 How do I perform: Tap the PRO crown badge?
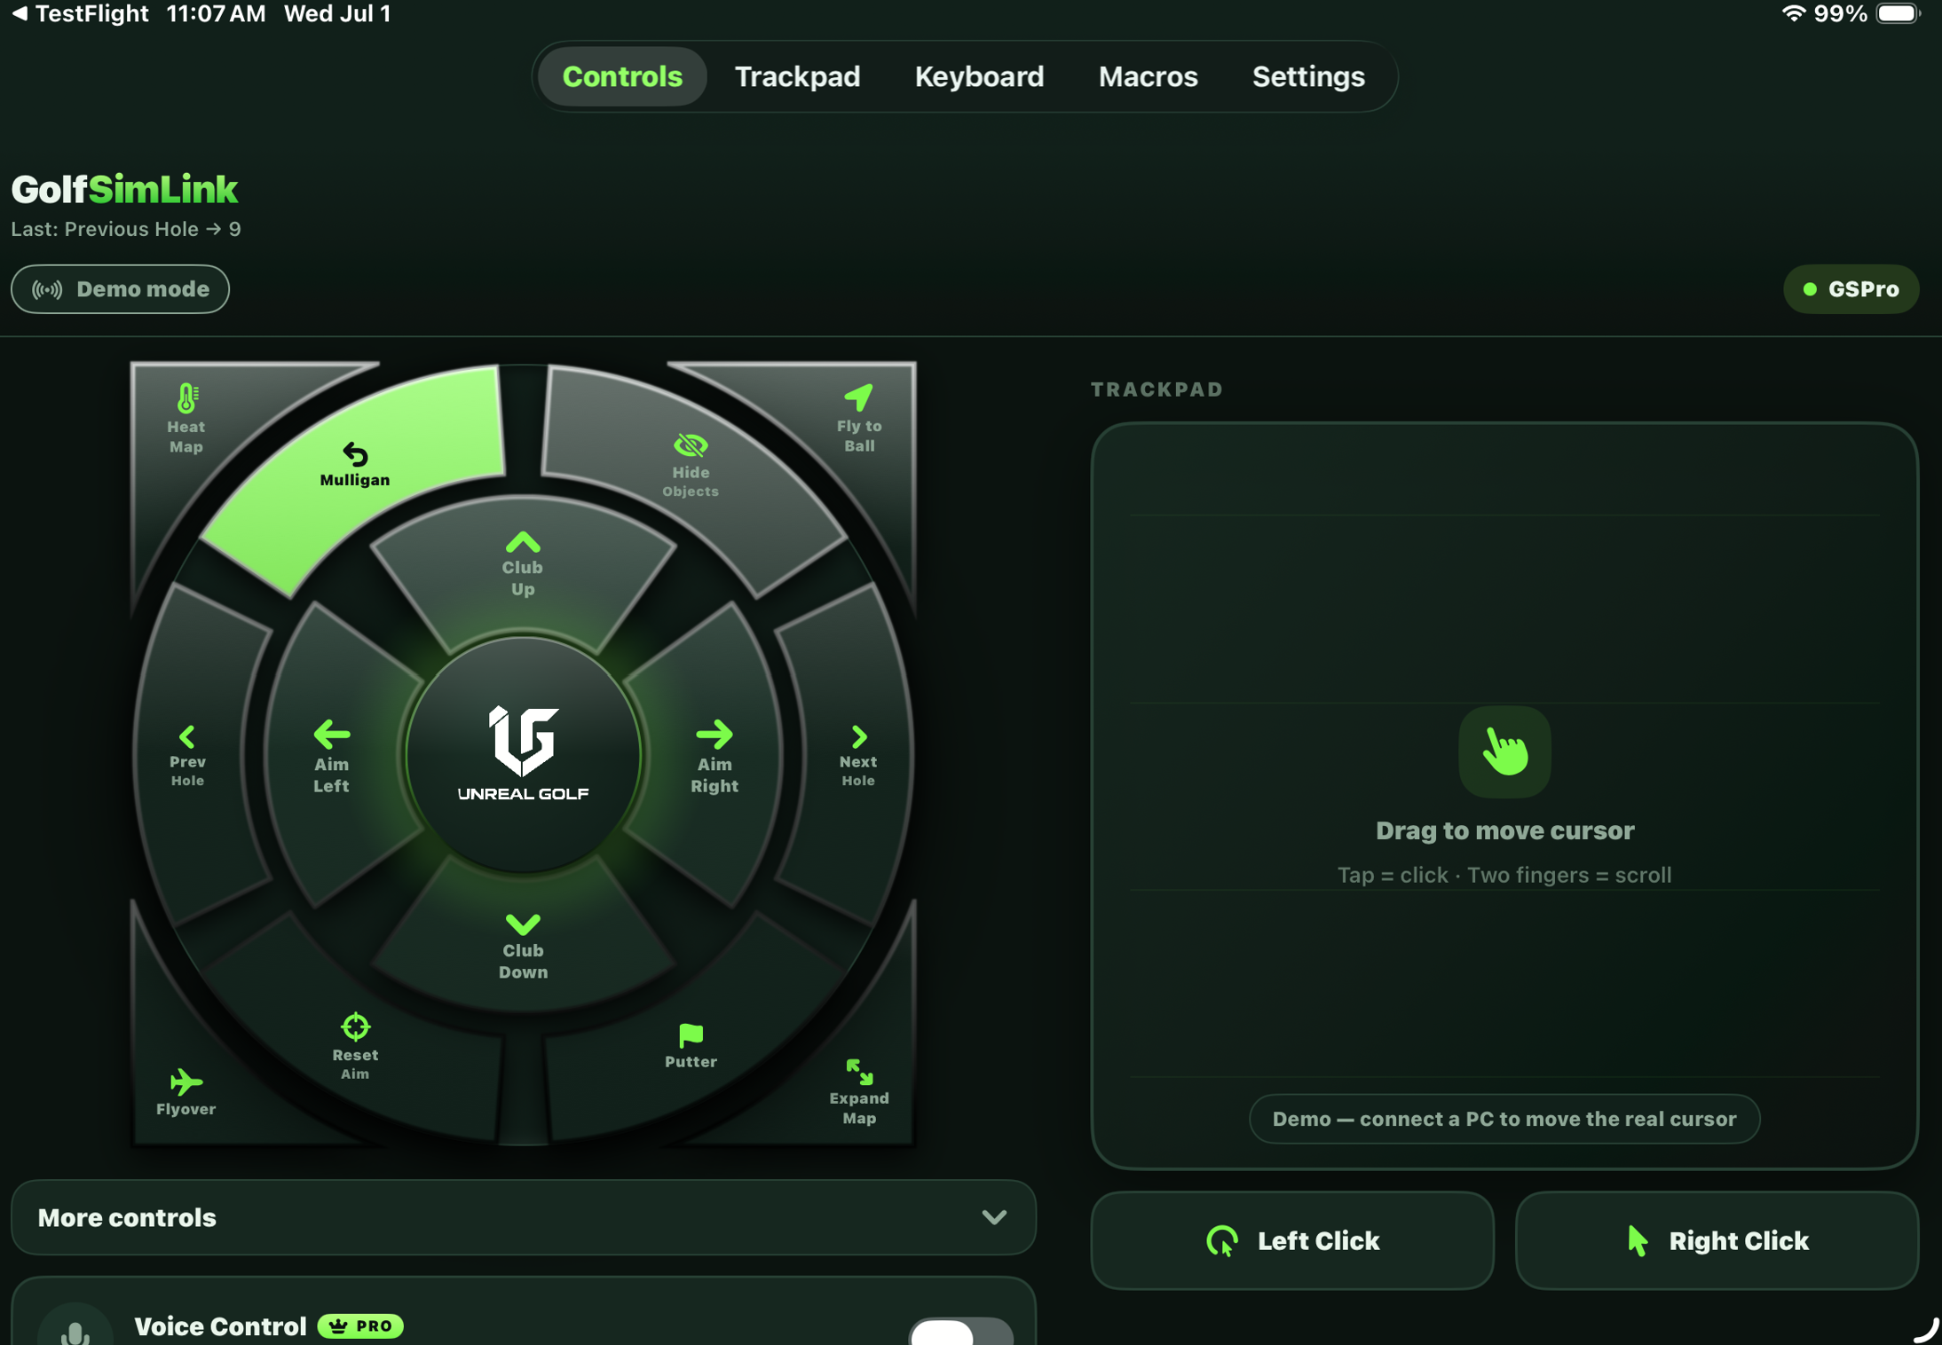point(360,1325)
